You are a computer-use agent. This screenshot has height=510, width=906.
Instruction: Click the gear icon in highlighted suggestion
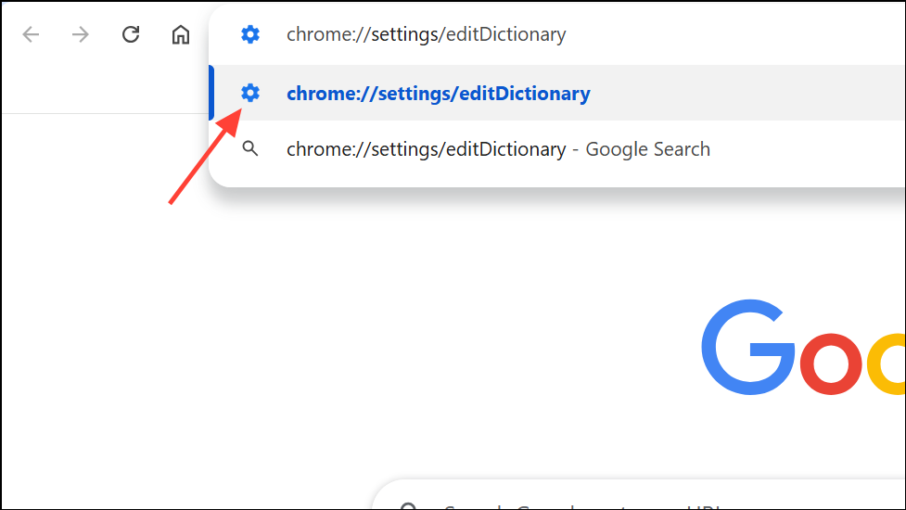[250, 93]
